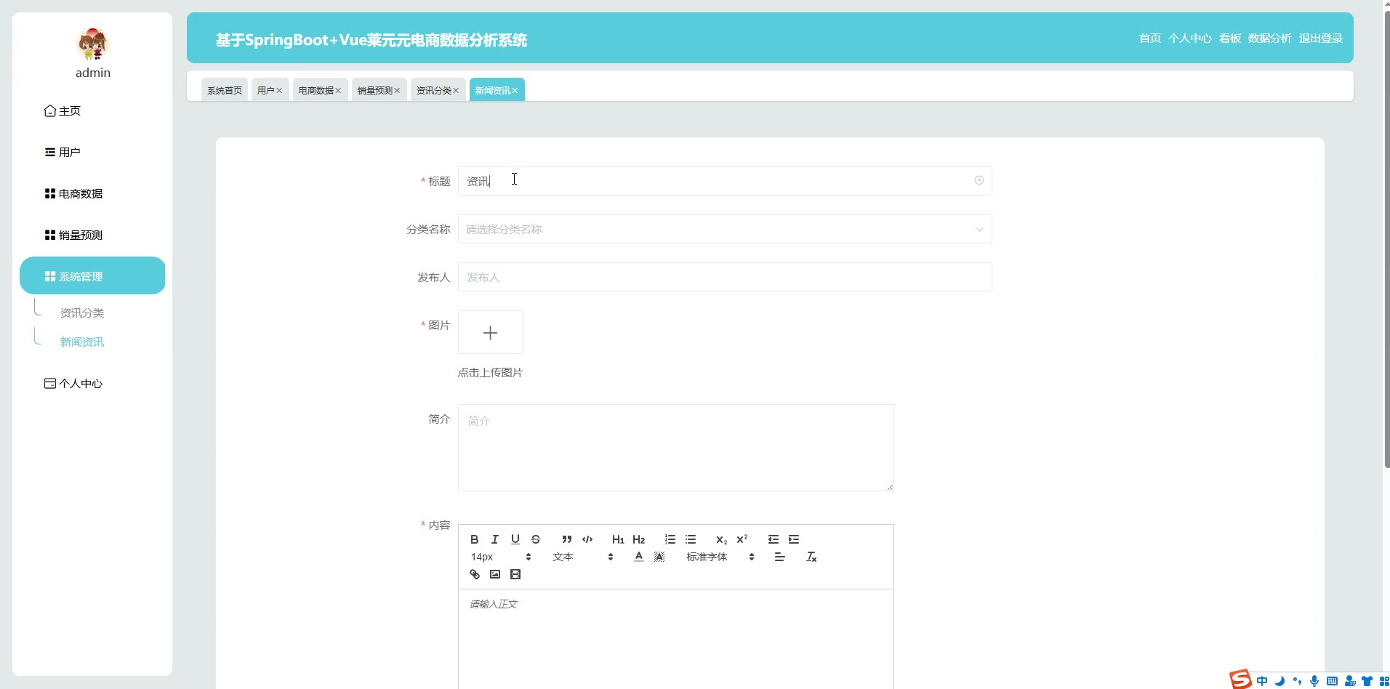Click 退出登录 to log out
1390x689 pixels.
pyautogui.click(x=1320, y=39)
